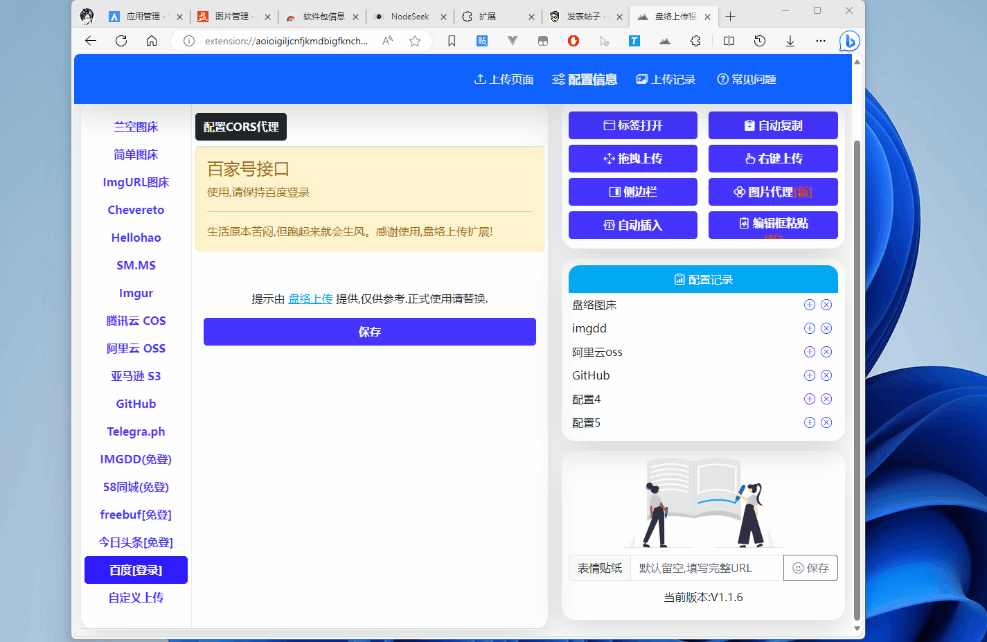Toggle the 自动插入 option
The width and height of the screenshot is (987, 642).
[x=633, y=225]
